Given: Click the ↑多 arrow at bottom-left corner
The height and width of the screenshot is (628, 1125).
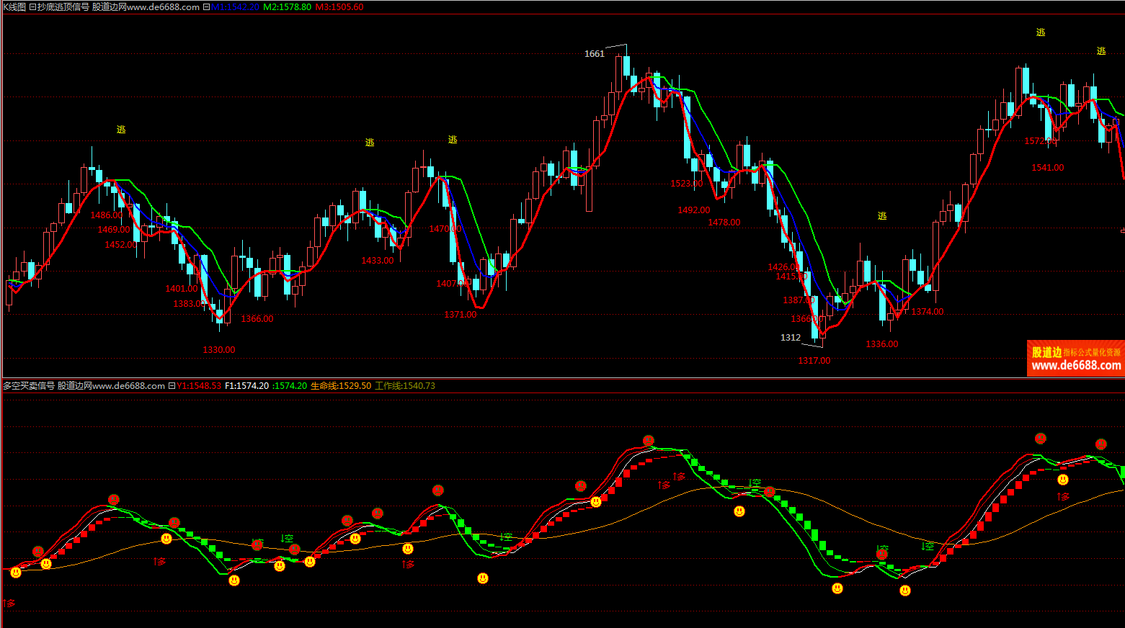Looking at the screenshot, I should coord(9,604).
